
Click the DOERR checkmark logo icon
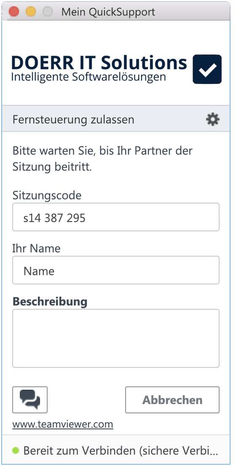tap(207, 69)
